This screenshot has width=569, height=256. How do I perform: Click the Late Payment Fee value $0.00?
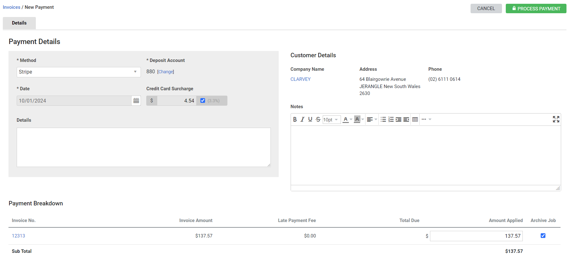[310, 236]
